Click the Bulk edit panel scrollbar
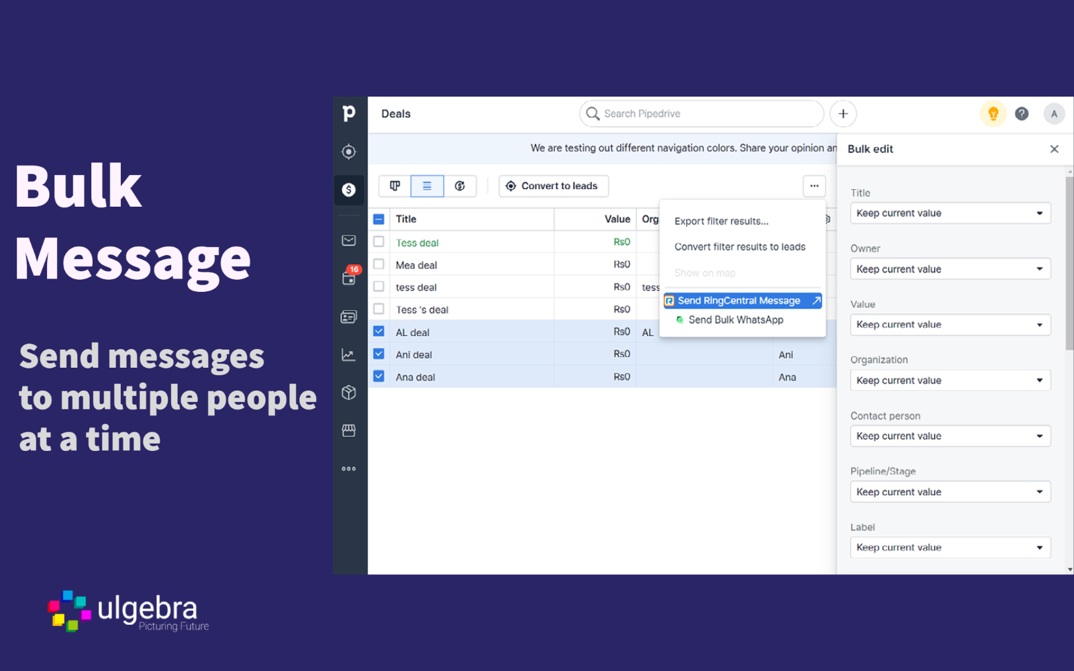Screen dimensions: 1074x671 [1069, 263]
